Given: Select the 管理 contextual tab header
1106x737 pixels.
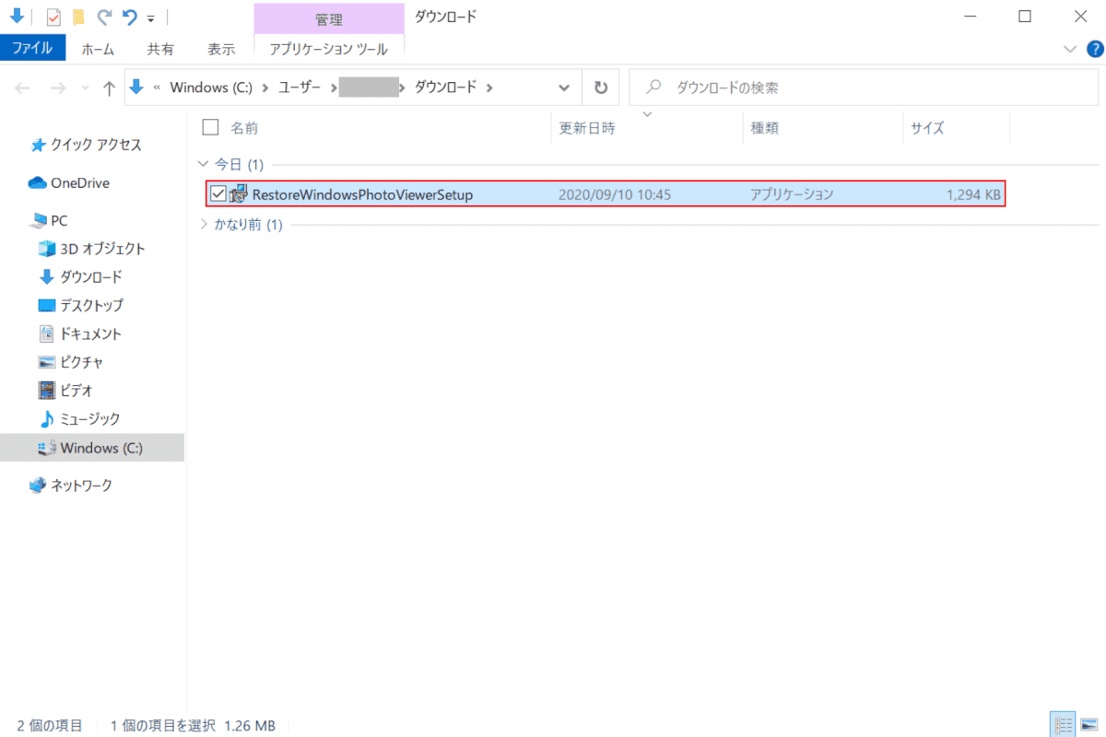Looking at the screenshot, I should click(x=329, y=19).
